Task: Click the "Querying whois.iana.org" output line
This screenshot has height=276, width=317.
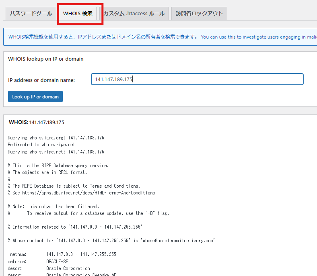Action: point(56,137)
